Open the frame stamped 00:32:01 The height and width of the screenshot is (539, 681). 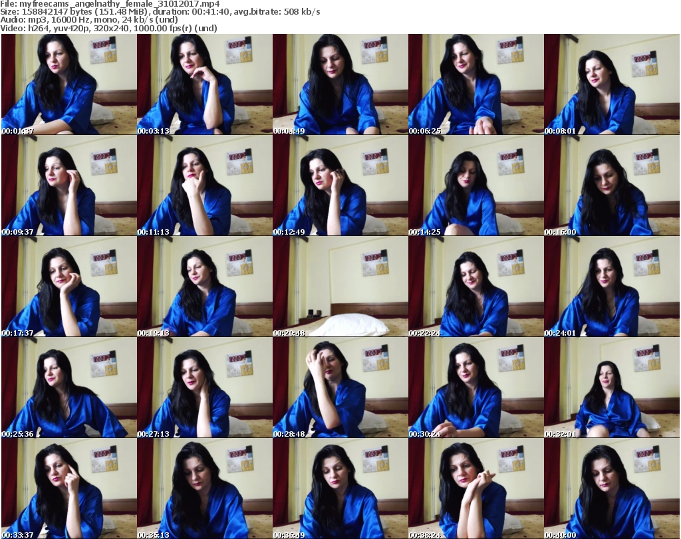612,387
